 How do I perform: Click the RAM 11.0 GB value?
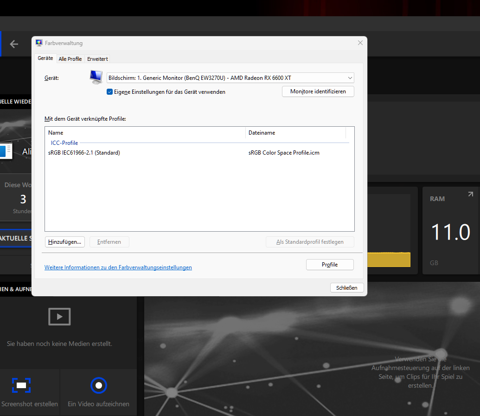point(451,232)
